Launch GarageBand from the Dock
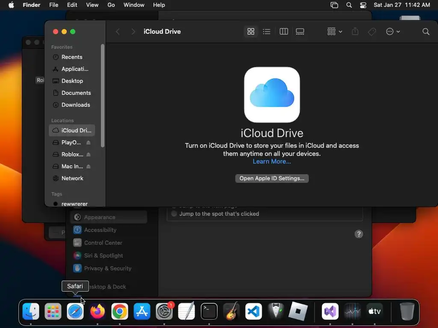 point(231,311)
